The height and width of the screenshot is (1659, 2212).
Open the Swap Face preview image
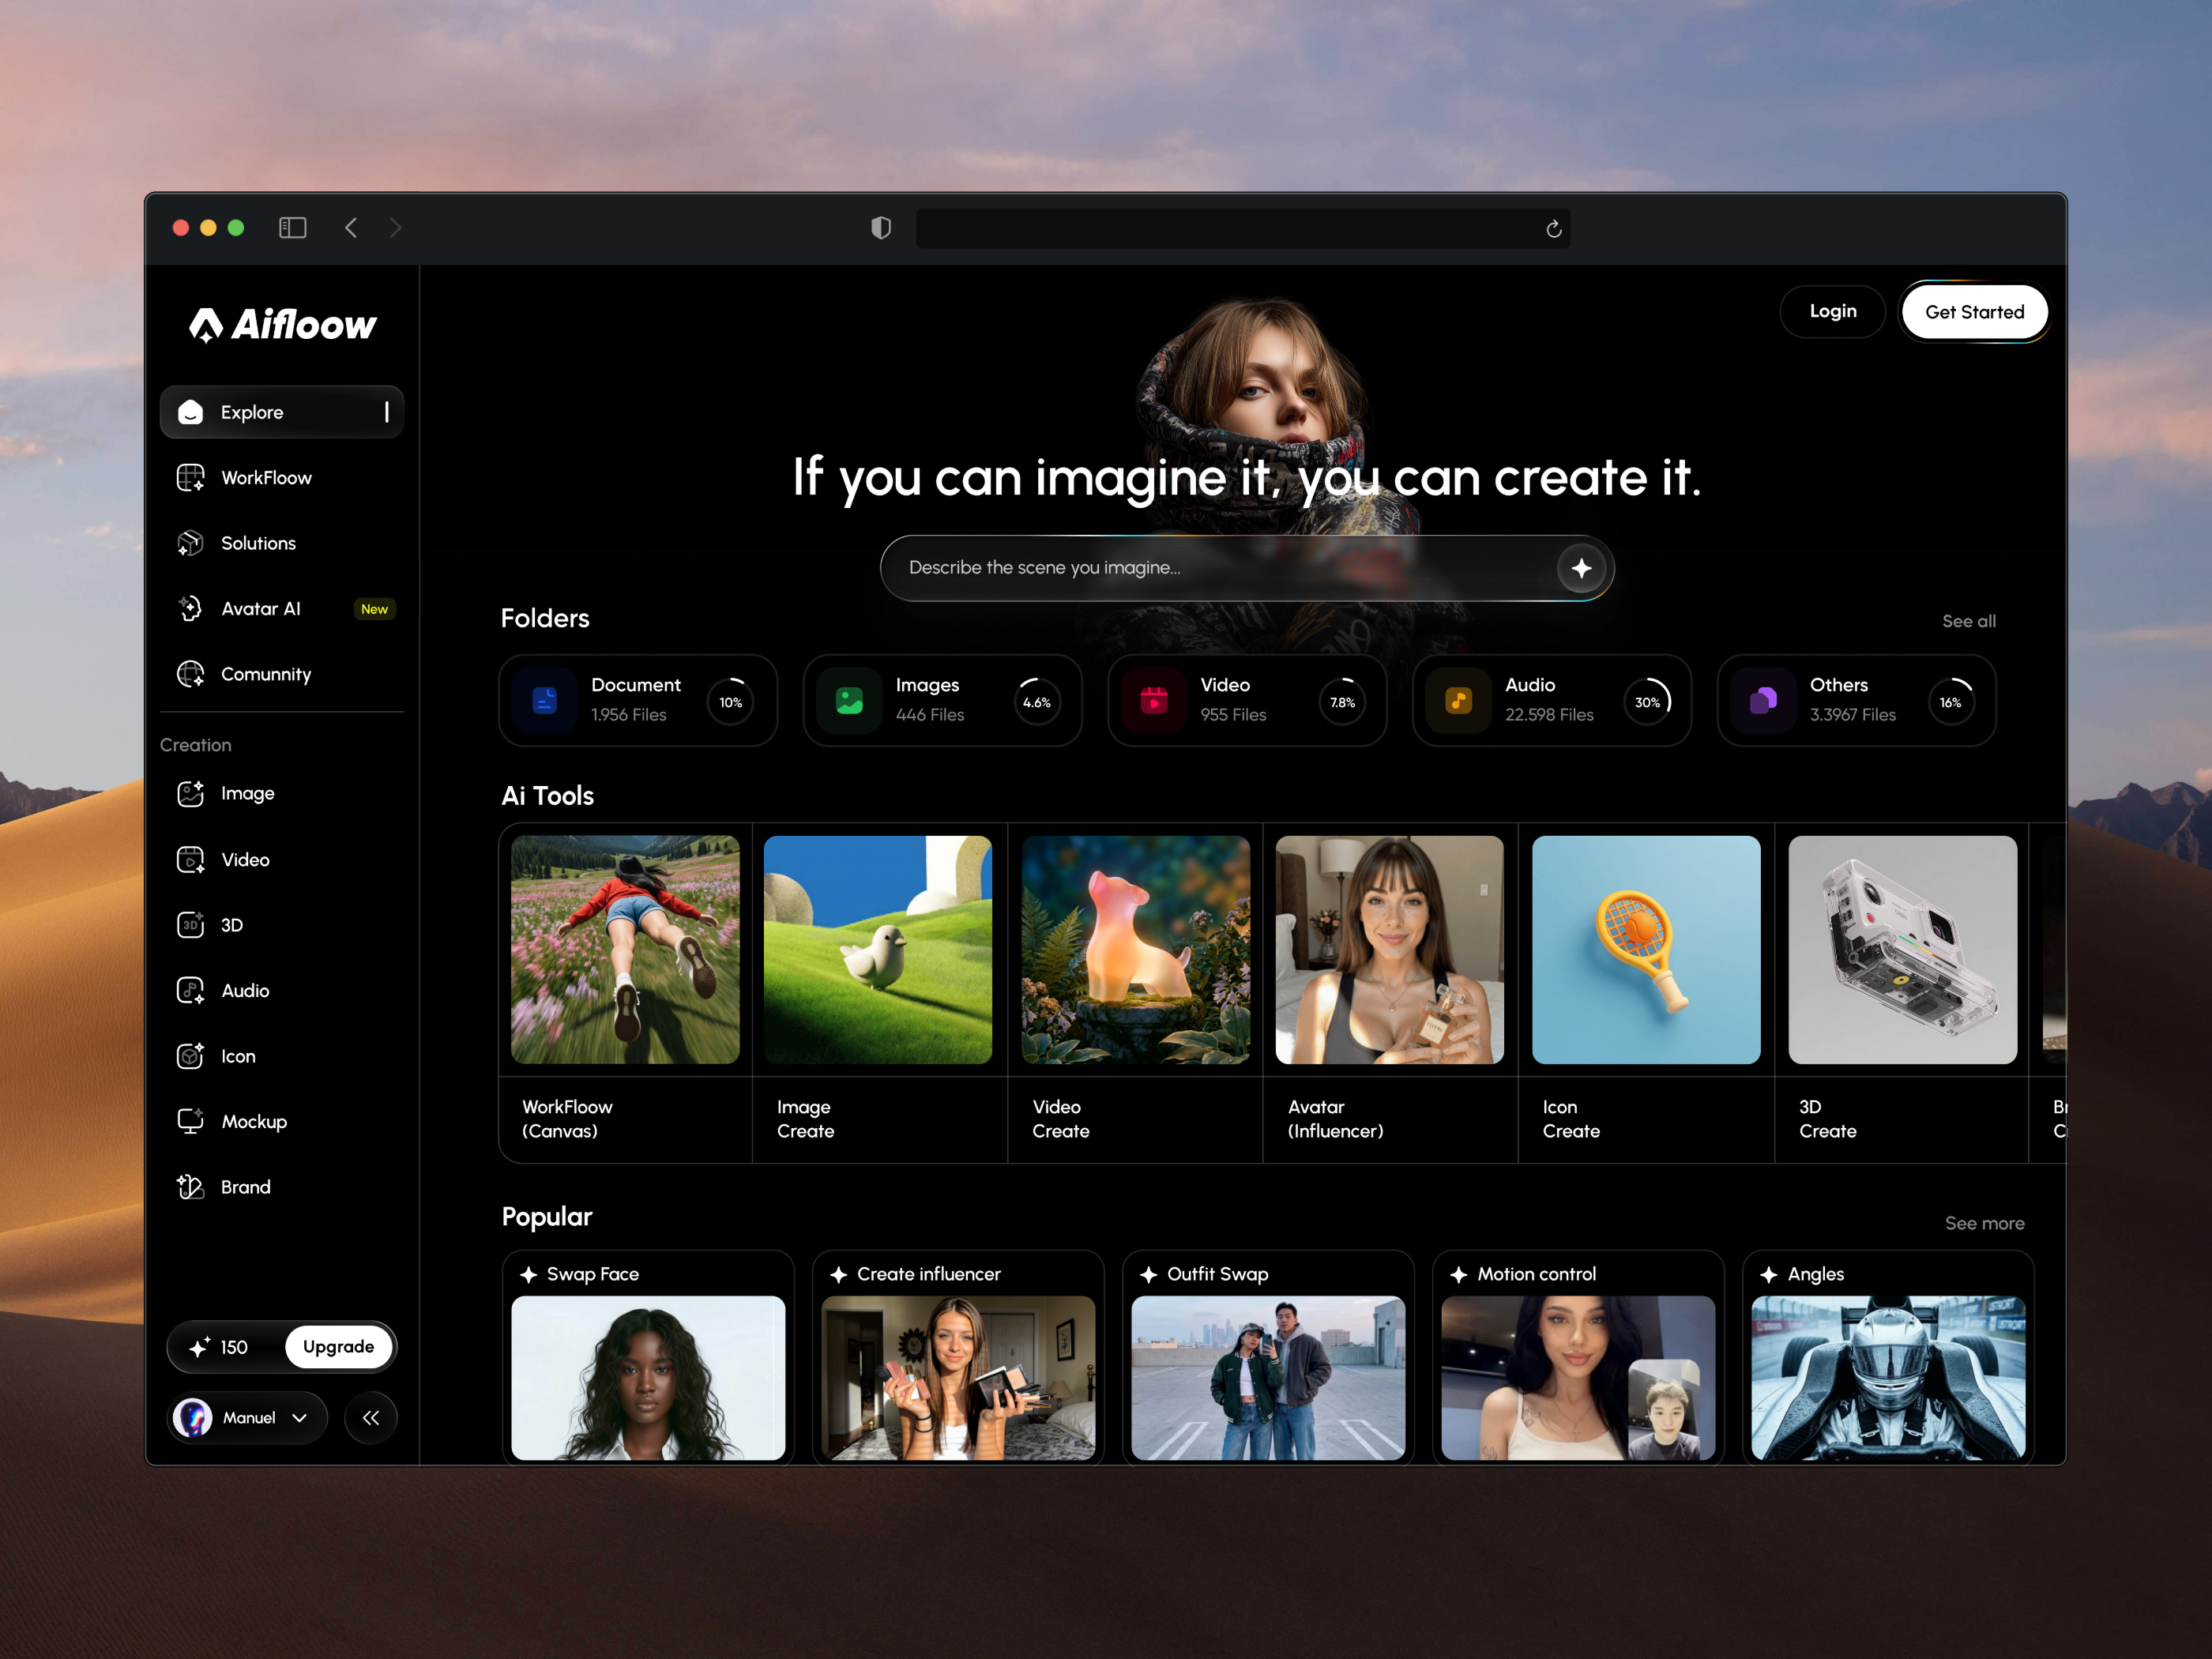pyautogui.click(x=648, y=1378)
